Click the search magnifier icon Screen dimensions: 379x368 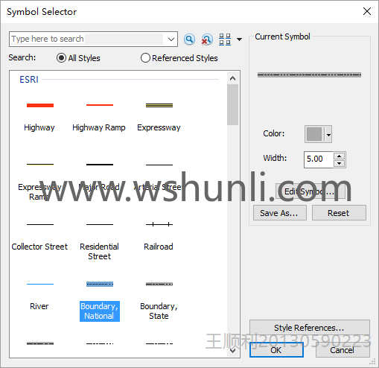click(189, 39)
